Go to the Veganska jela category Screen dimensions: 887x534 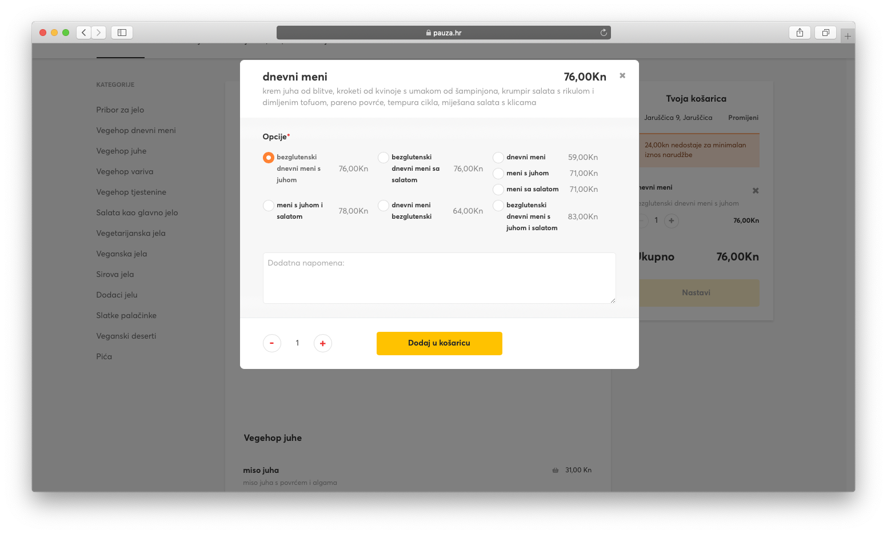click(x=122, y=254)
